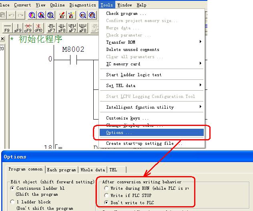Choose Start ladder logic test
Image resolution: width=253 pixels, height=211 pixels.
click(x=134, y=75)
